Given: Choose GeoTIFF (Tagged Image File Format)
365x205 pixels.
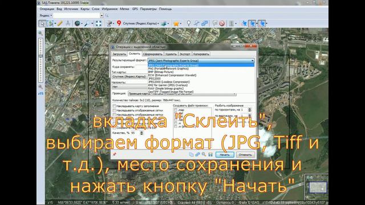Looking at the screenshot, I should point(171,92).
